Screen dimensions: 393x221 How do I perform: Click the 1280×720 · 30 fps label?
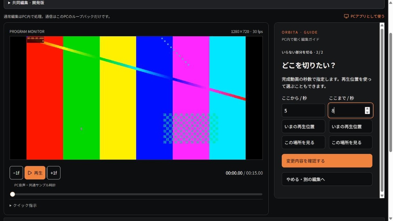[247, 32]
